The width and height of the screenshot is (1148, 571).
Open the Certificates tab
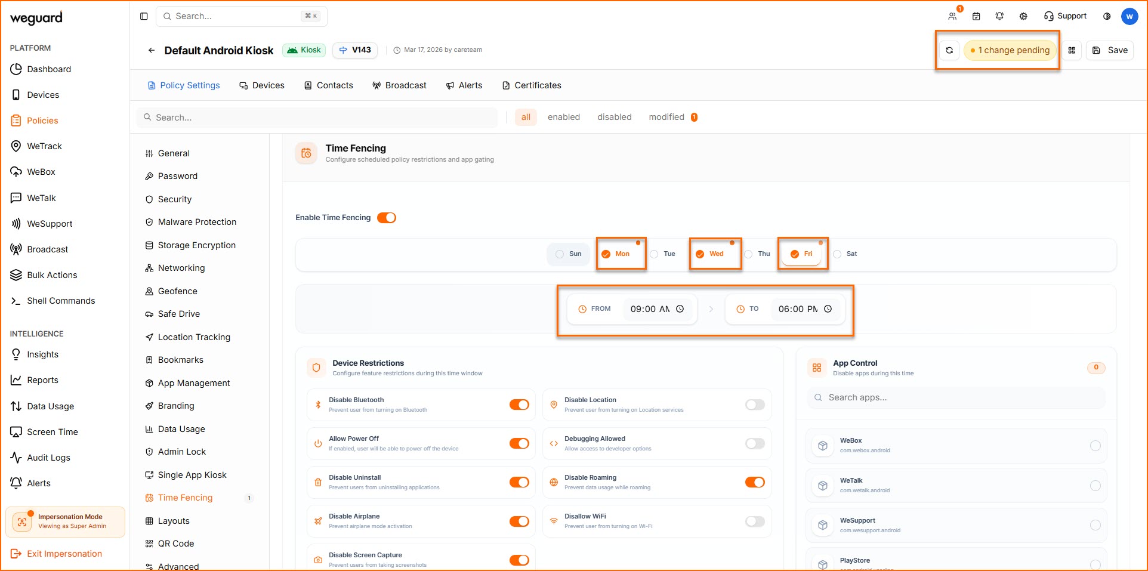(x=532, y=85)
